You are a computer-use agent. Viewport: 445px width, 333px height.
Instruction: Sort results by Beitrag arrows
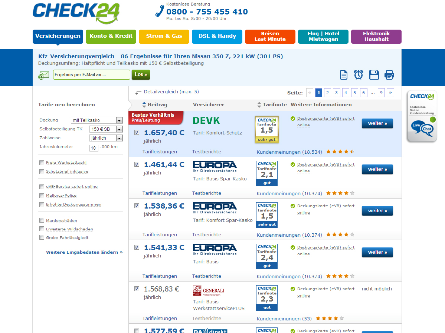point(144,104)
